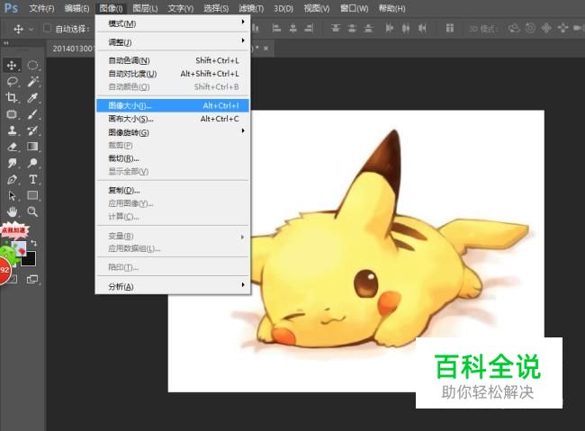Click 3D rotate mode icon

(514, 28)
